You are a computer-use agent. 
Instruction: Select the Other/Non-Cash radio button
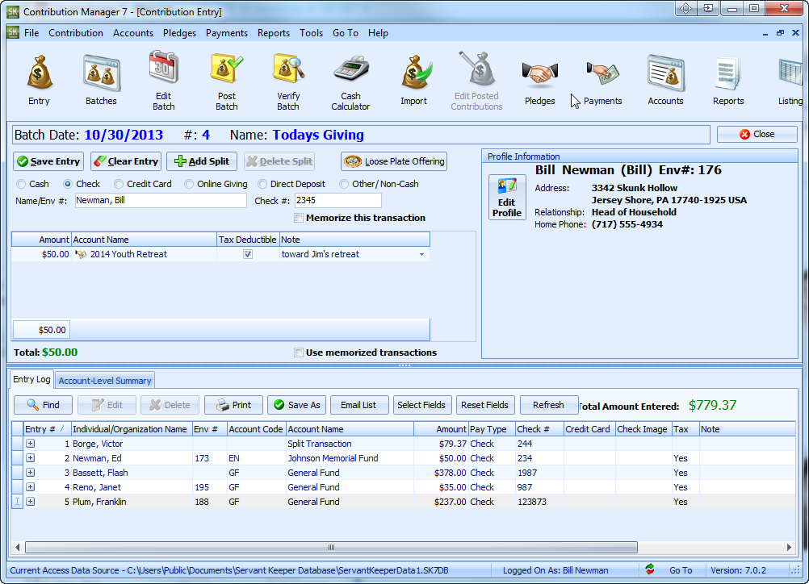344,184
